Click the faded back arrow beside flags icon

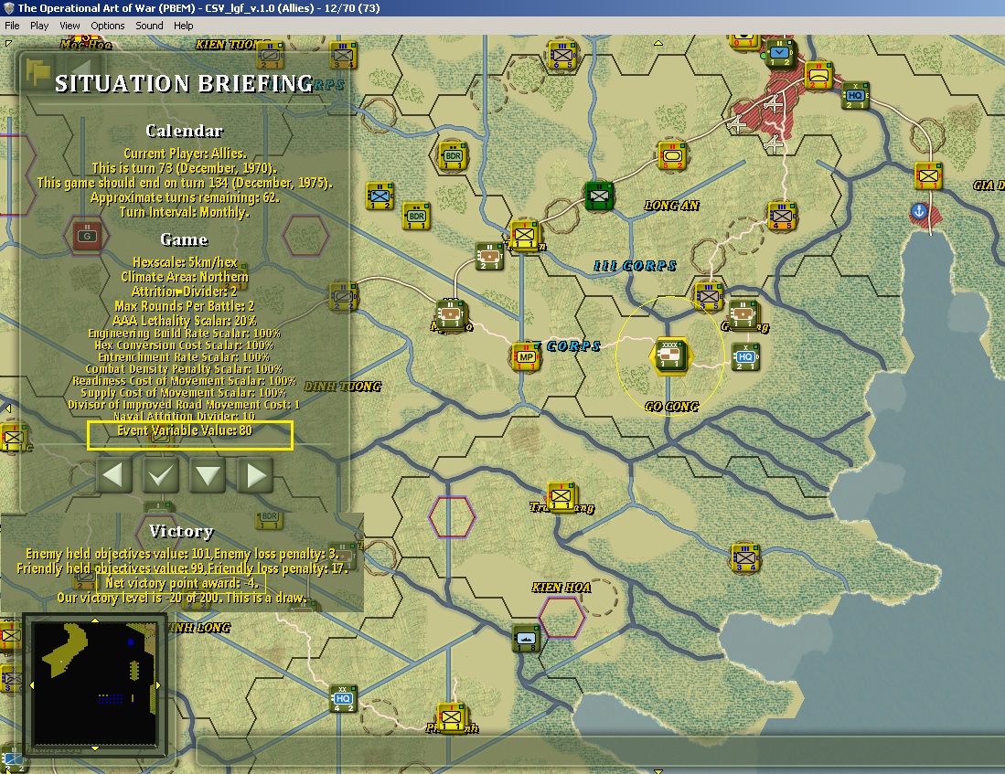coord(82,69)
